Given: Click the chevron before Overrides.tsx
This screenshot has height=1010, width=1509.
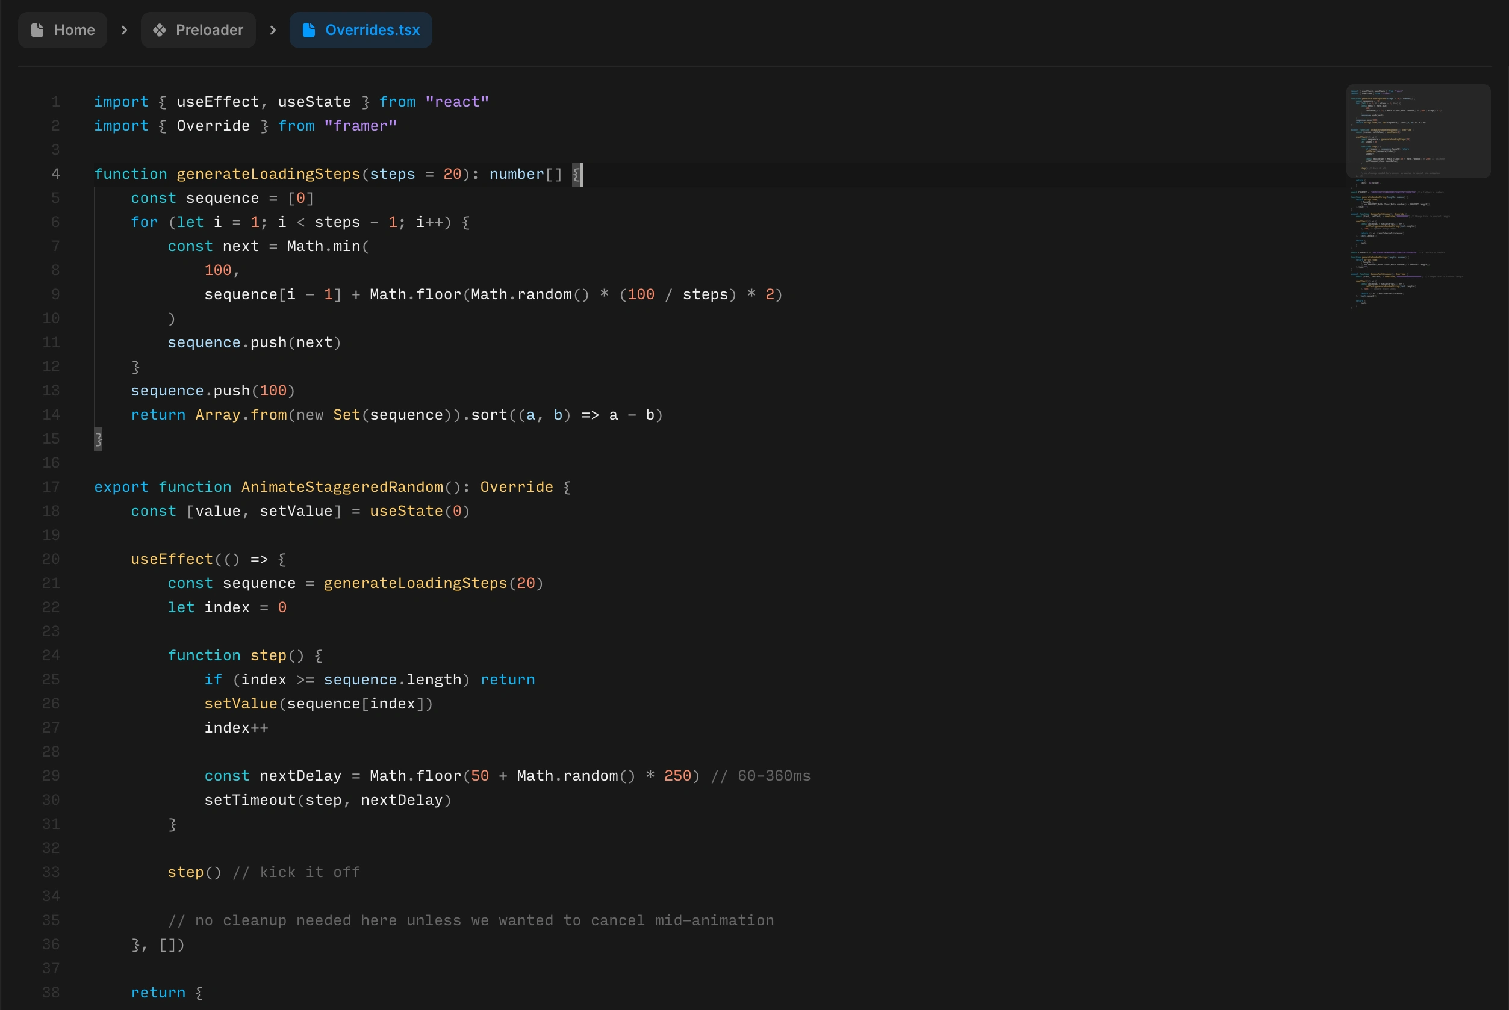Looking at the screenshot, I should point(273,29).
